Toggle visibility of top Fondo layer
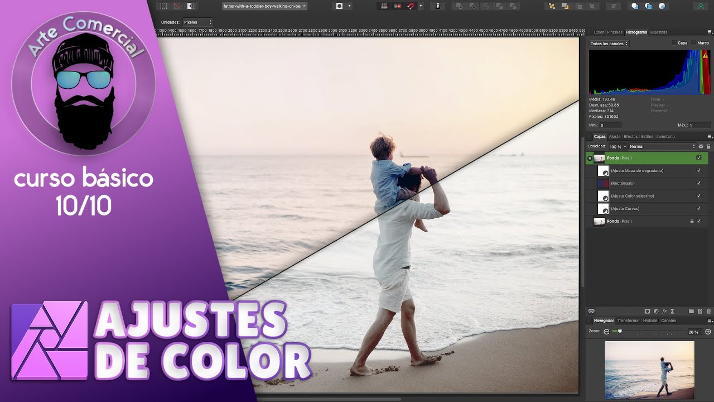Viewport: 714px width, 402px height. (x=698, y=158)
